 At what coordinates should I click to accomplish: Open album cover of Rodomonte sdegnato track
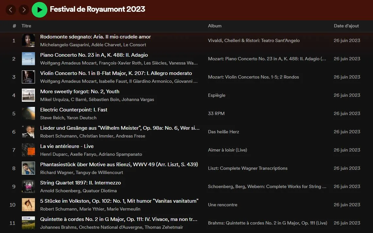pyautogui.click(x=28, y=40)
